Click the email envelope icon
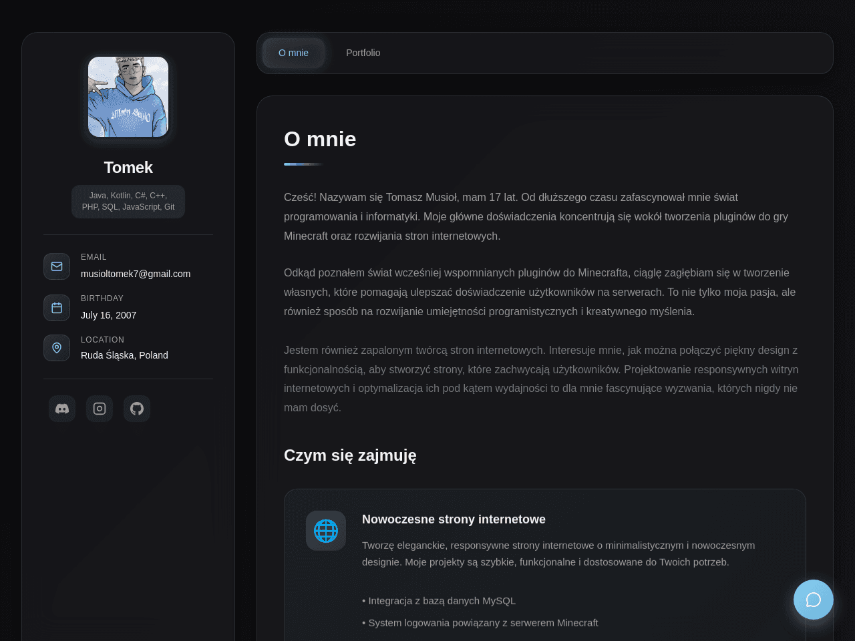The height and width of the screenshot is (641, 855). click(x=57, y=266)
